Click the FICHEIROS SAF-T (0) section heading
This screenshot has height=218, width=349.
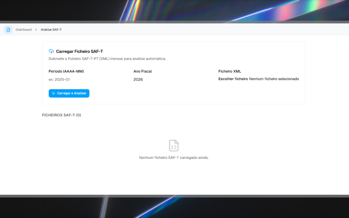(61, 115)
